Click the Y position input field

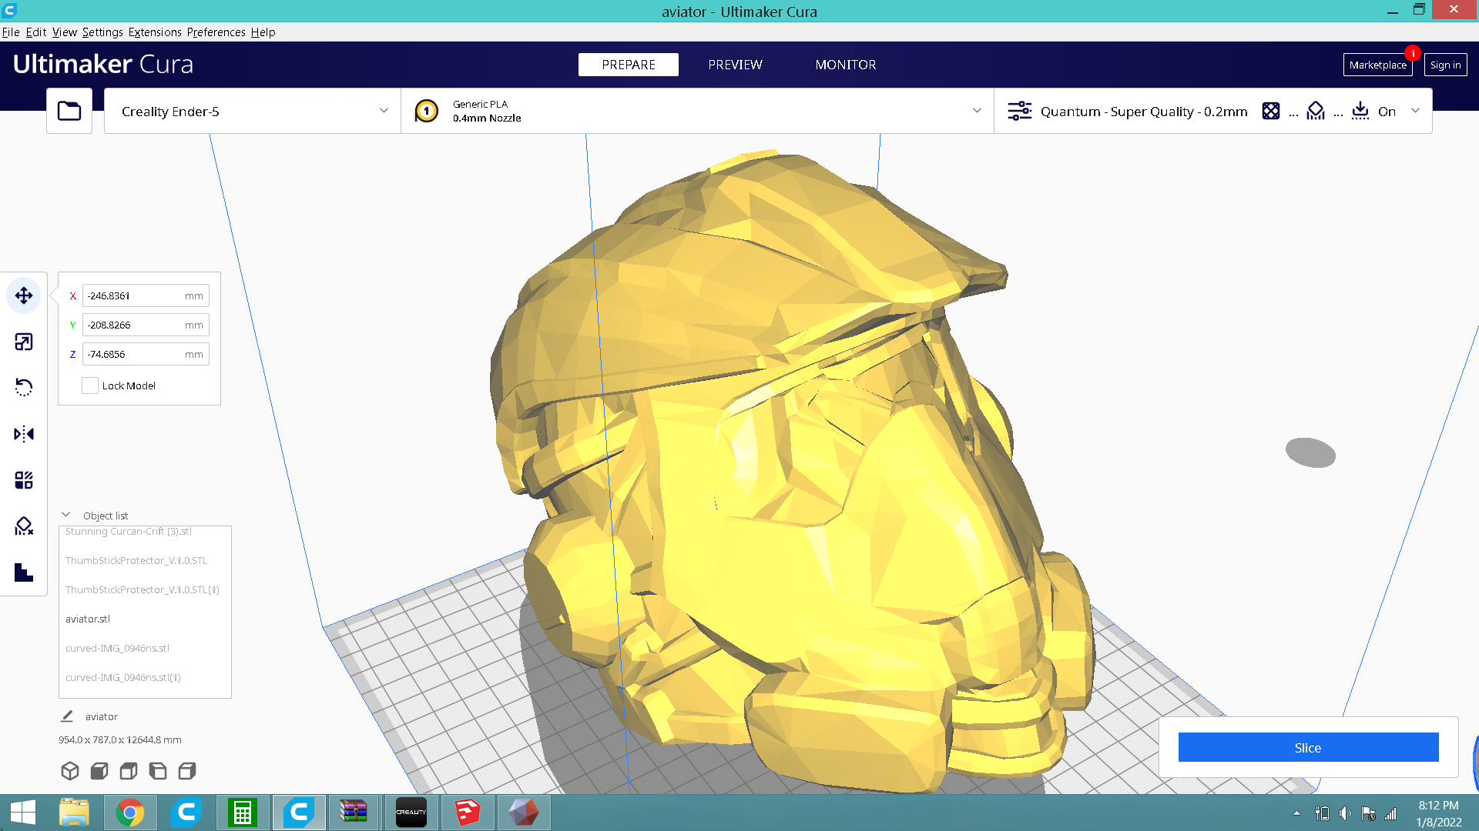[x=146, y=325]
